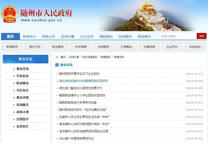Screen dimensions: 208x145
Task: Open 查询服务 in the sidebar list
Action: pyautogui.click(x=23, y=105)
